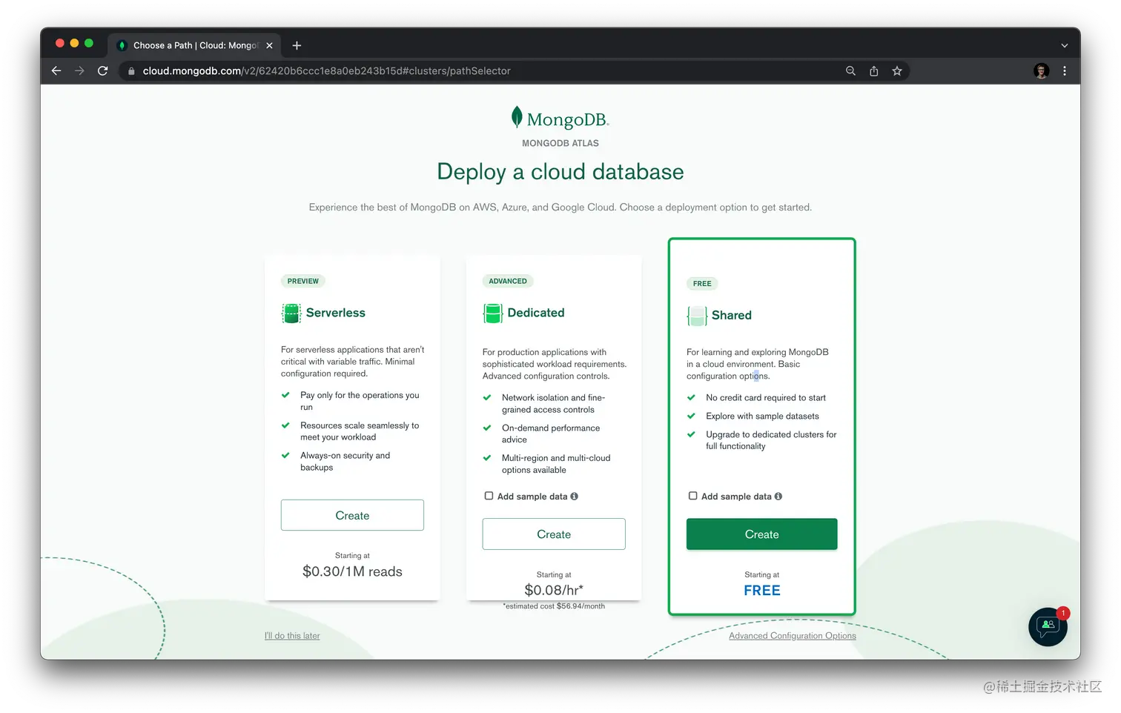Enable Add sample data for the Dedicated cluster

489,496
